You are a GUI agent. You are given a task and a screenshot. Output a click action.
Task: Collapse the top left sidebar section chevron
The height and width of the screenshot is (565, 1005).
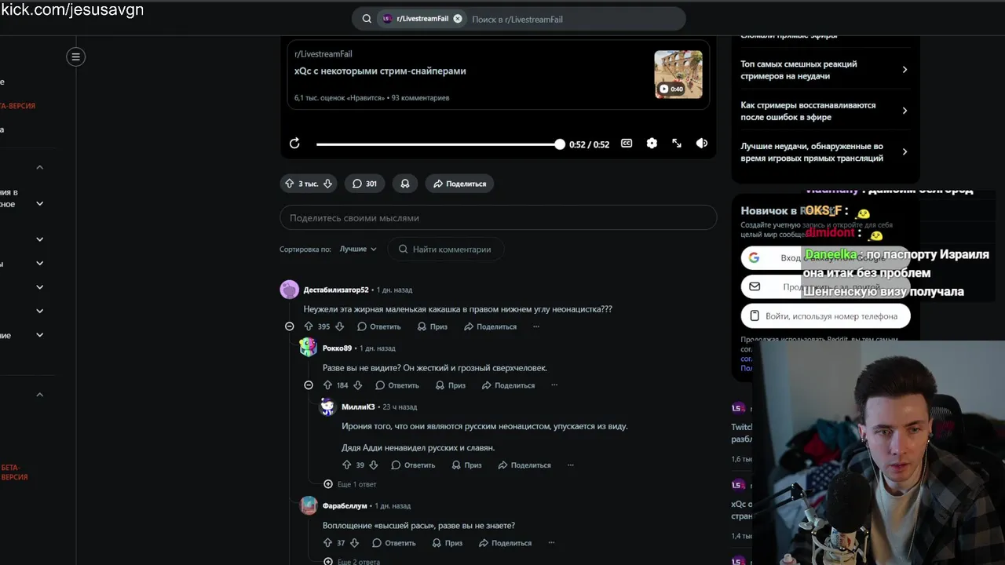[39, 167]
